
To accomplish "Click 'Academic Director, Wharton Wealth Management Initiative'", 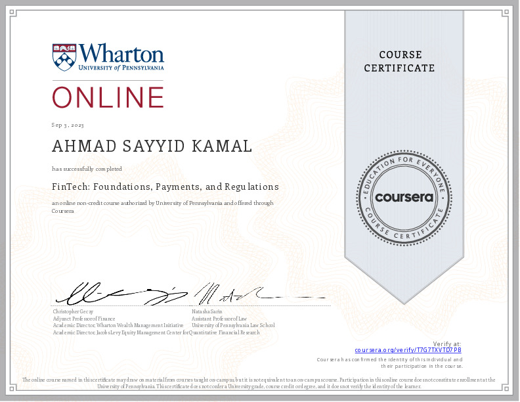I will tap(118, 325).
